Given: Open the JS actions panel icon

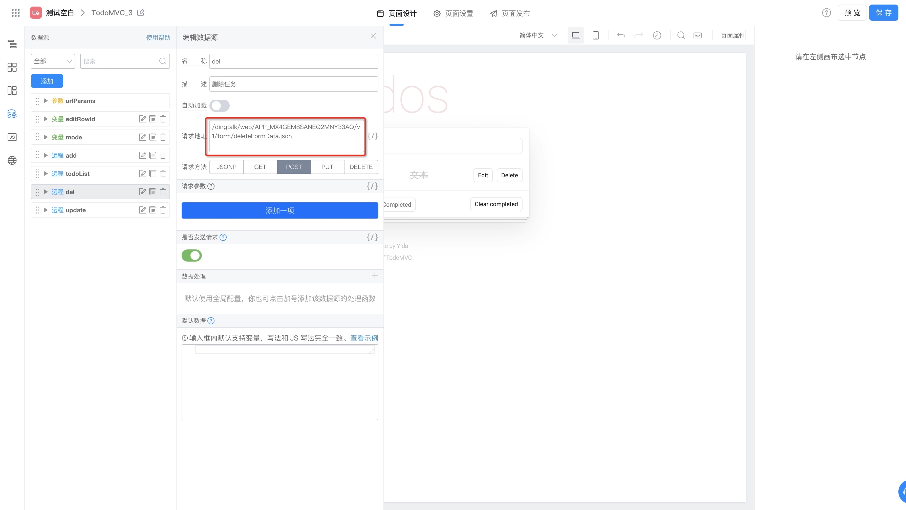Looking at the screenshot, I should tap(12, 137).
